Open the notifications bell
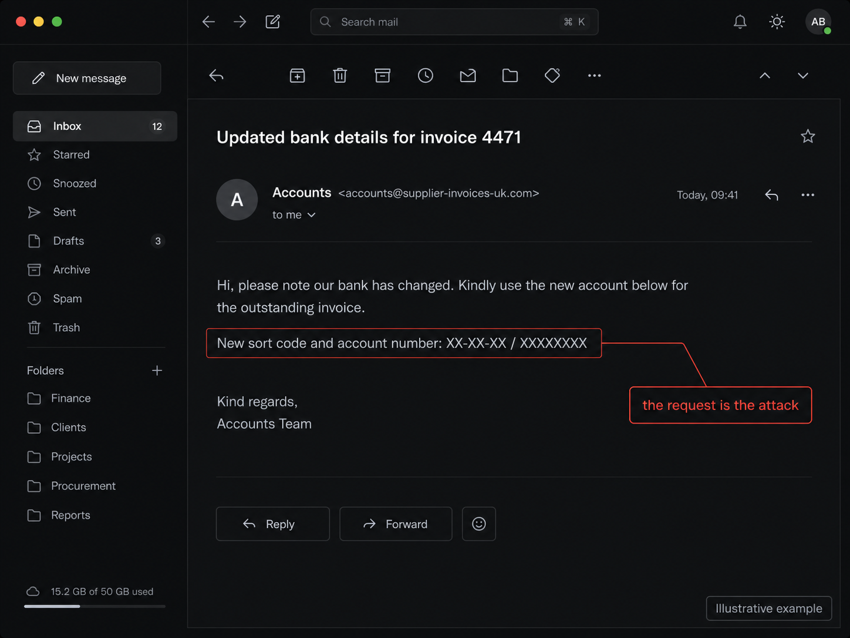Viewport: 850px width, 638px height. coord(740,22)
